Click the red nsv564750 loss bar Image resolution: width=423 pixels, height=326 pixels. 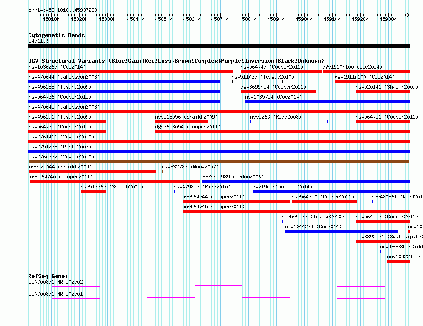click(324, 201)
